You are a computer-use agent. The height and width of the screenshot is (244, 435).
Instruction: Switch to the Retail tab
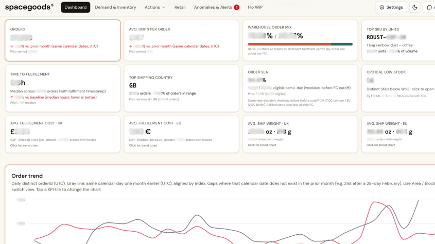[180, 8]
